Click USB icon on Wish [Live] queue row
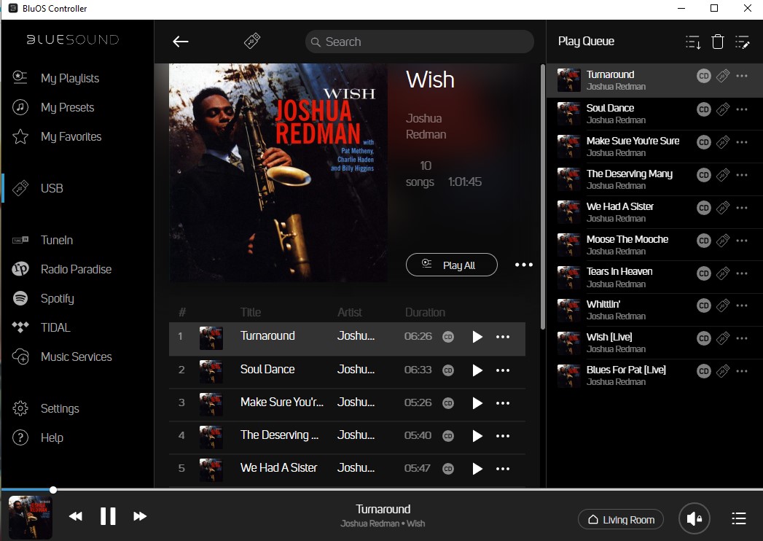 click(723, 338)
